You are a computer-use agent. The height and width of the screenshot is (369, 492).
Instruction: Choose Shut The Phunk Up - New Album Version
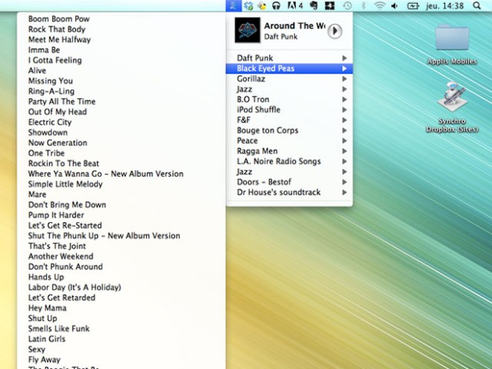121,236
